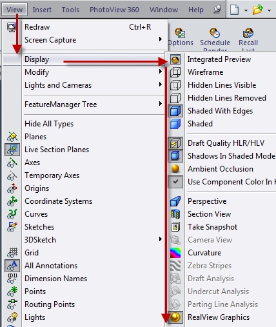The width and height of the screenshot is (276, 327).
Task: Uncheck Use Component Color checkmark
Action: [175, 182]
